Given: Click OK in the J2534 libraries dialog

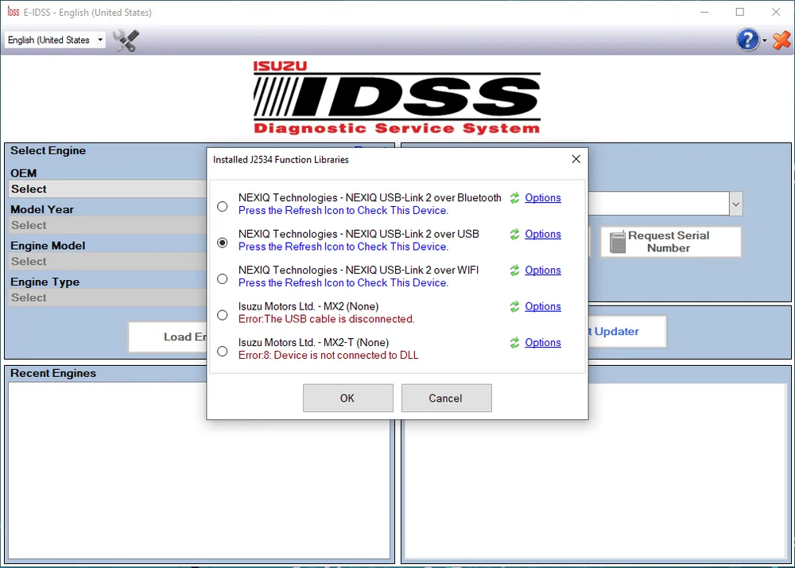Looking at the screenshot, I should 347,398.
